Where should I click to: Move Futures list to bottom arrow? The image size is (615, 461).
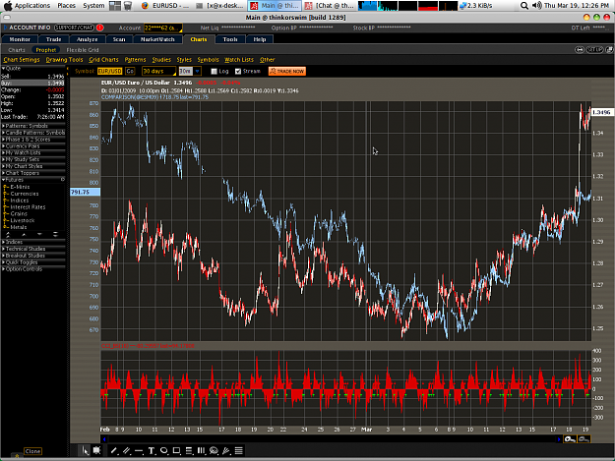point(55,234)
